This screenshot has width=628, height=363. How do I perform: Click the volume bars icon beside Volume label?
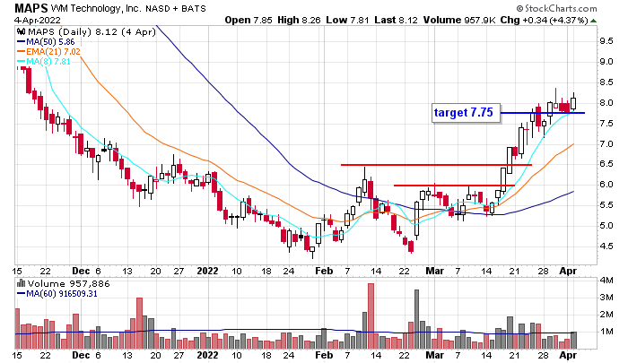tap(22, 284)
